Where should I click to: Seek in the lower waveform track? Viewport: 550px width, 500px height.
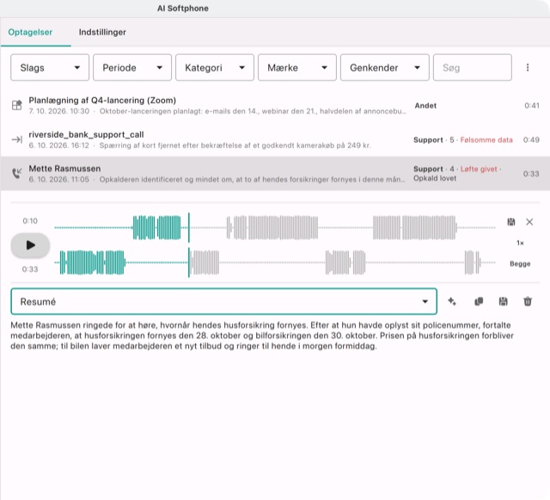275,262
